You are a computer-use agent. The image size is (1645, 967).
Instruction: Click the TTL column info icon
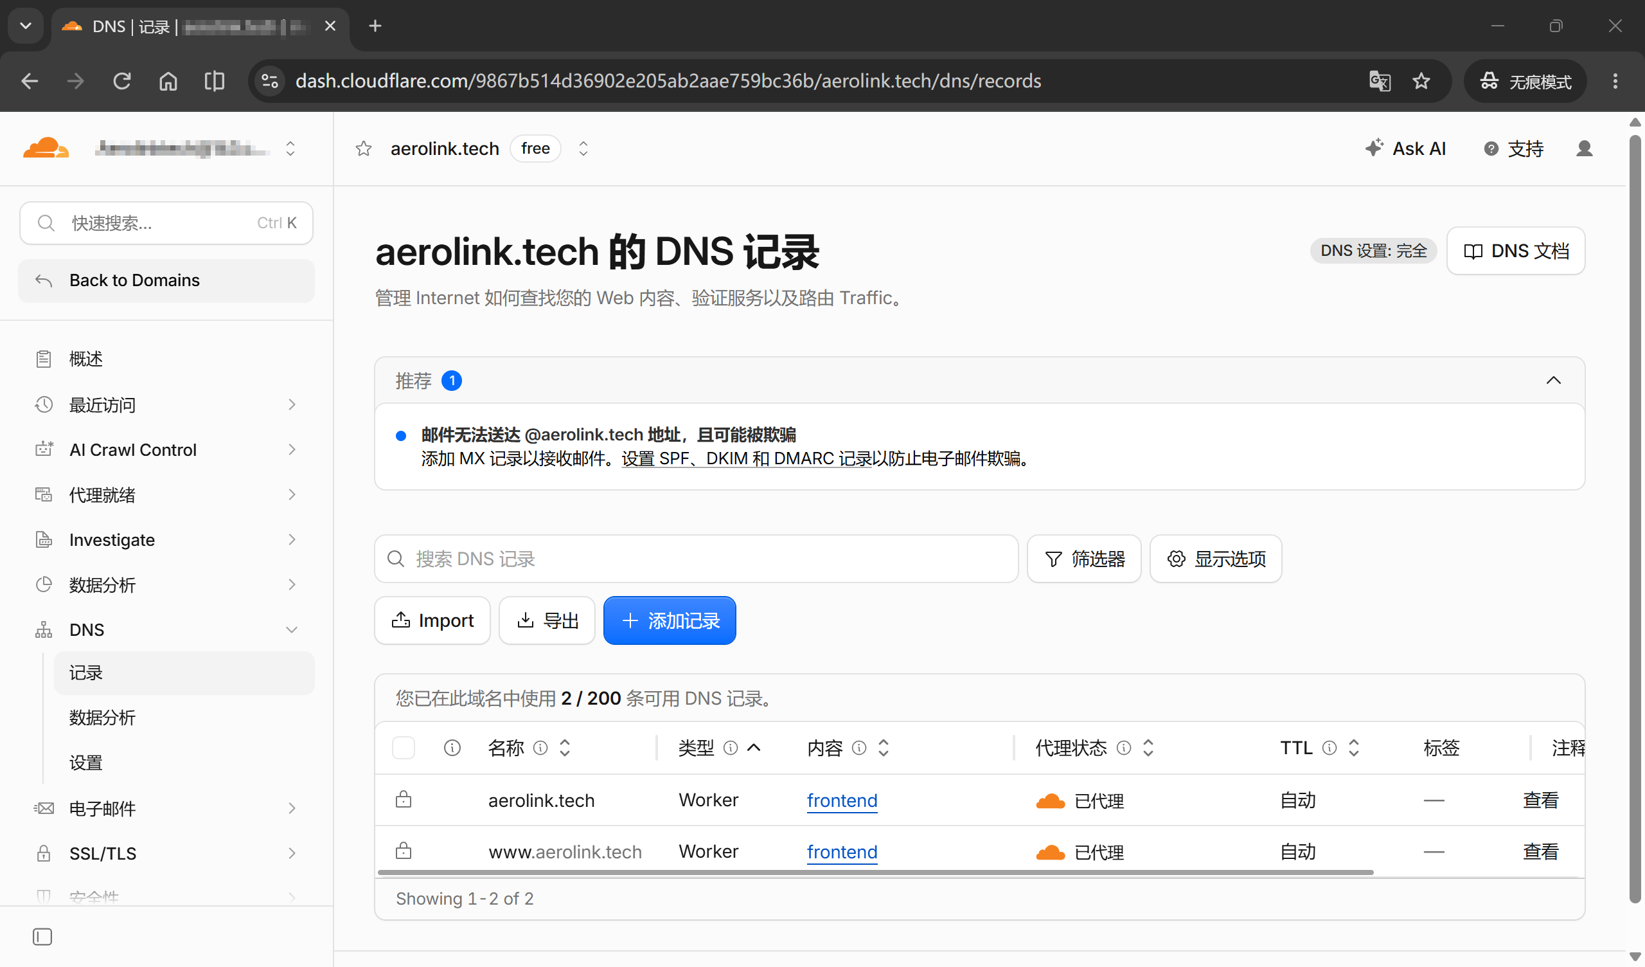point(1329,748)
